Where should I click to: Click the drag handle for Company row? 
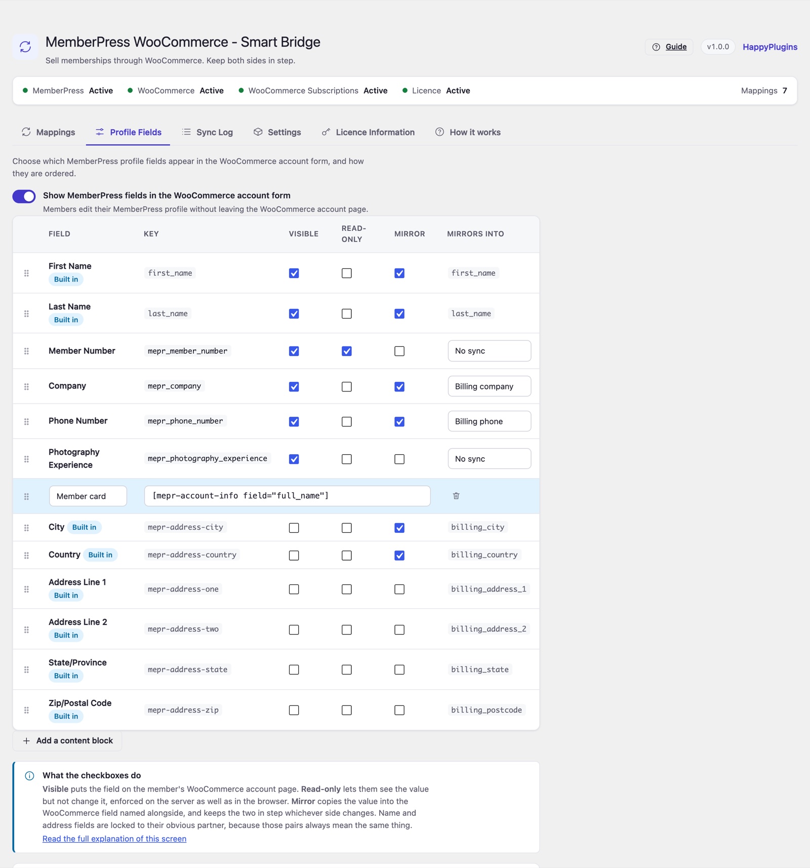pyautogui.click(x=26, y=386)
